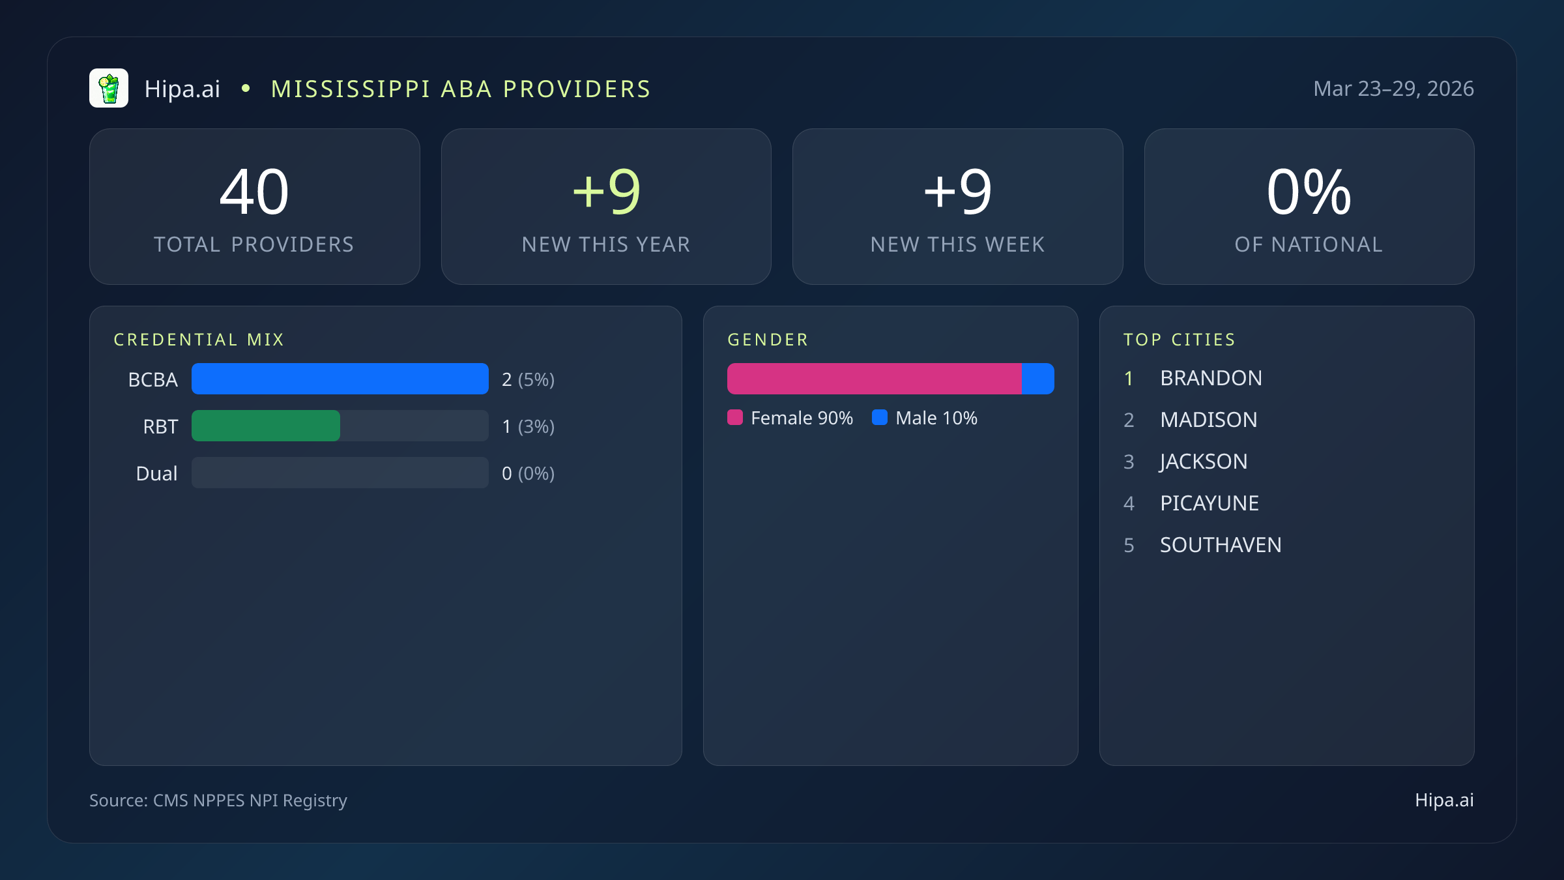
Task: Click the BCBA credential bar
Action: [x=339, y=378]
